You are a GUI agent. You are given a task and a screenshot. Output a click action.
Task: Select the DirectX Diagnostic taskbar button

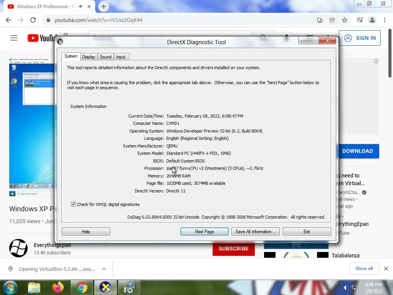pyautogui.click(x=105, y=287)
